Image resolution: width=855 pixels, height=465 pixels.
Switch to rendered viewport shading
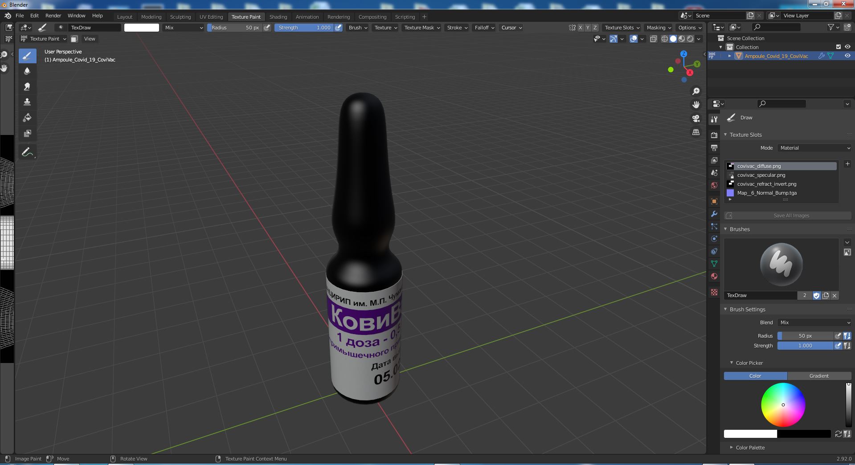tap(690, 39)
